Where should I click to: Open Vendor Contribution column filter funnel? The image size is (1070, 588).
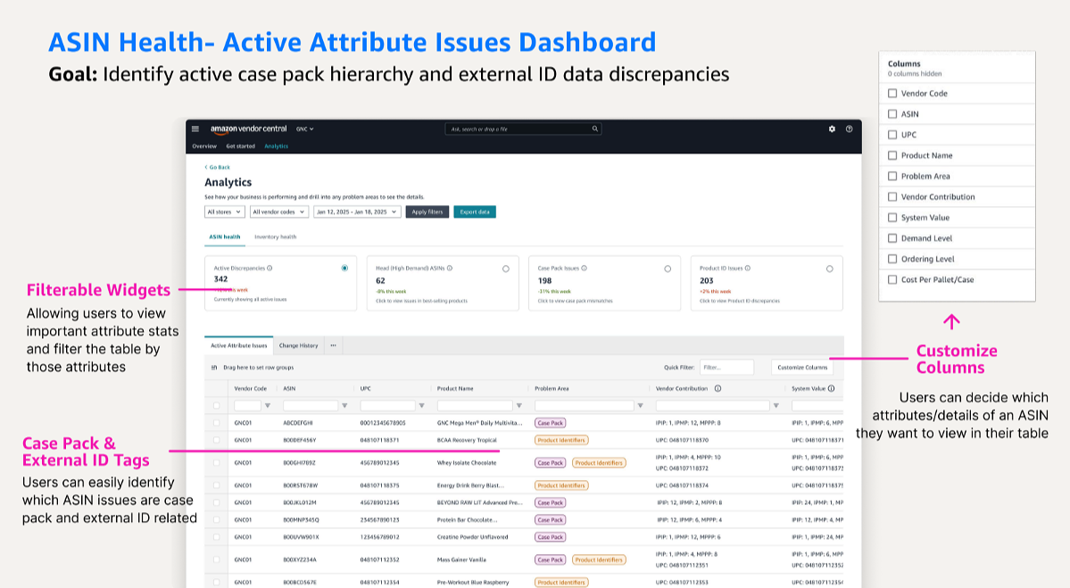tap(776, 405)
